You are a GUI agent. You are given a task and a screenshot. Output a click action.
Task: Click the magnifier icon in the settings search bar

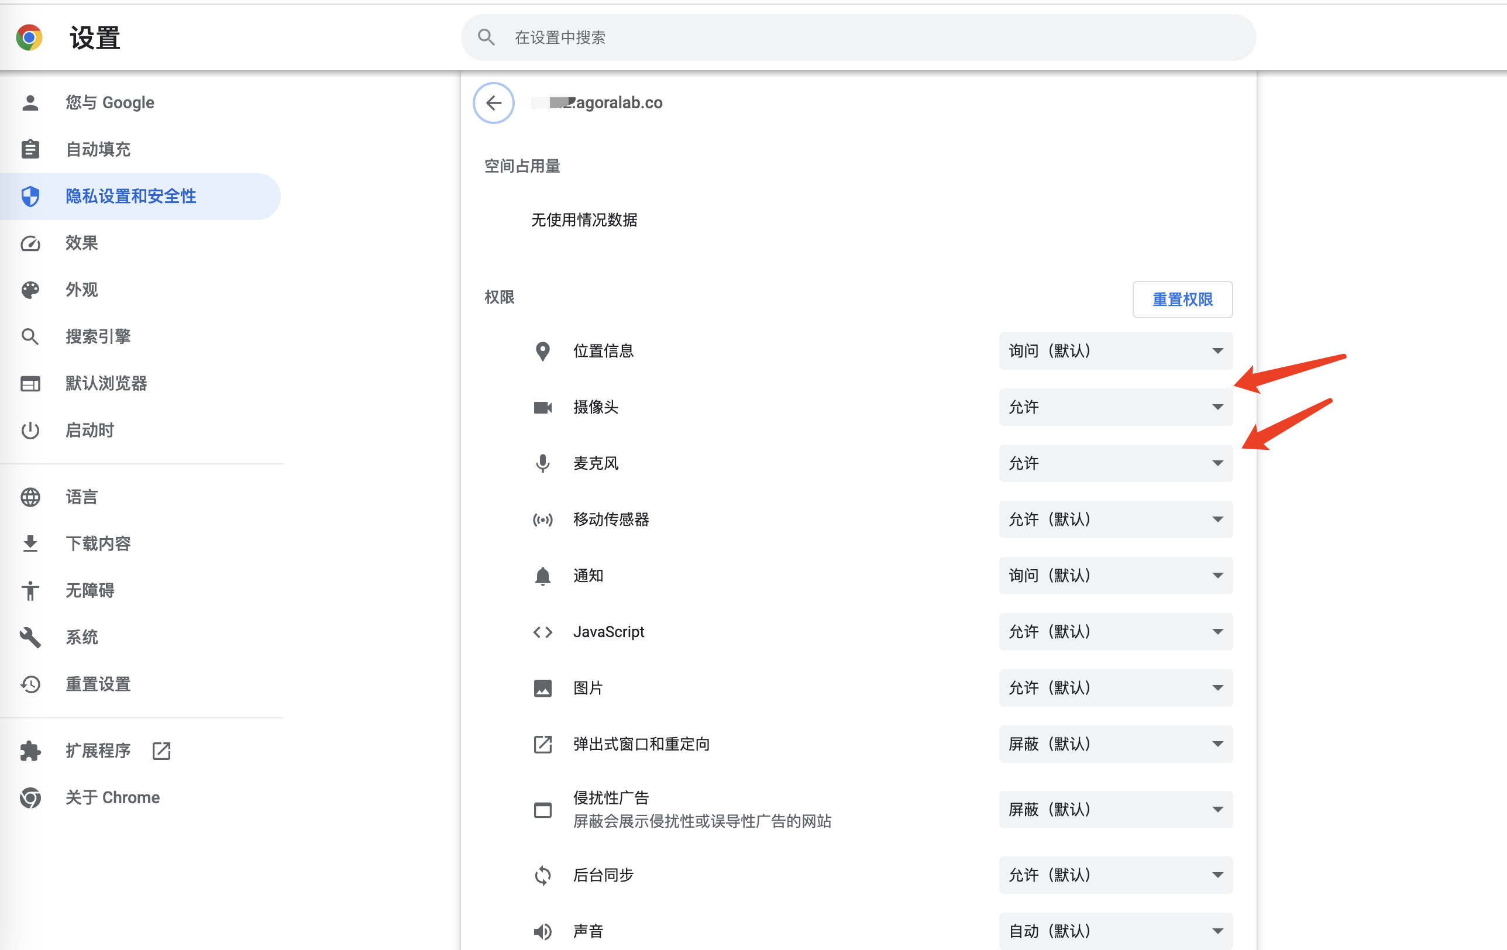tap(486, 37)
